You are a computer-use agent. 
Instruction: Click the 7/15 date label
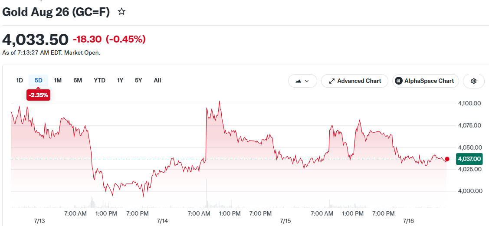click(x=286, y=221)
